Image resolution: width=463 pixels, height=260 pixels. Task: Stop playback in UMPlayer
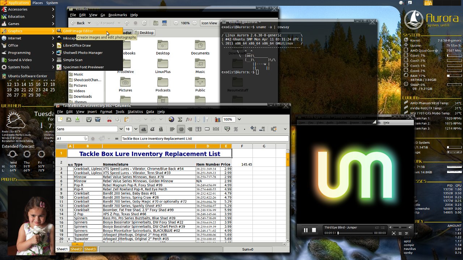pos(314,230)
